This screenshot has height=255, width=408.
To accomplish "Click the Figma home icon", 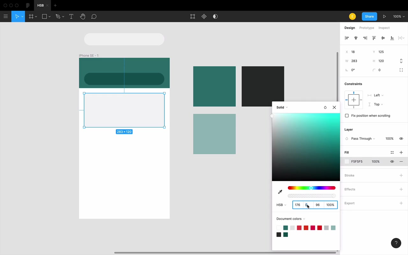I will click(x=28, y=5).
